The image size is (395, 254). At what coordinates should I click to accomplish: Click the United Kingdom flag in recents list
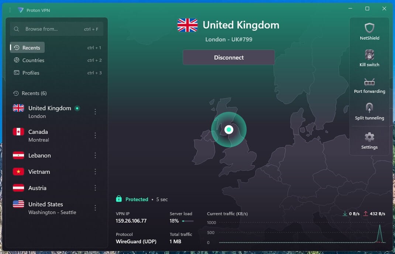coord(18,108)
